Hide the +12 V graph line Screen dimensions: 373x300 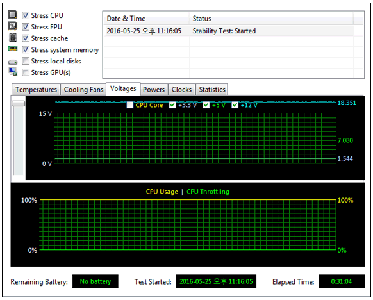(x=235, y=105)
